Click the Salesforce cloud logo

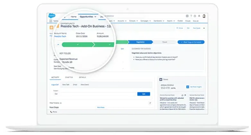(x=52, y=16)
